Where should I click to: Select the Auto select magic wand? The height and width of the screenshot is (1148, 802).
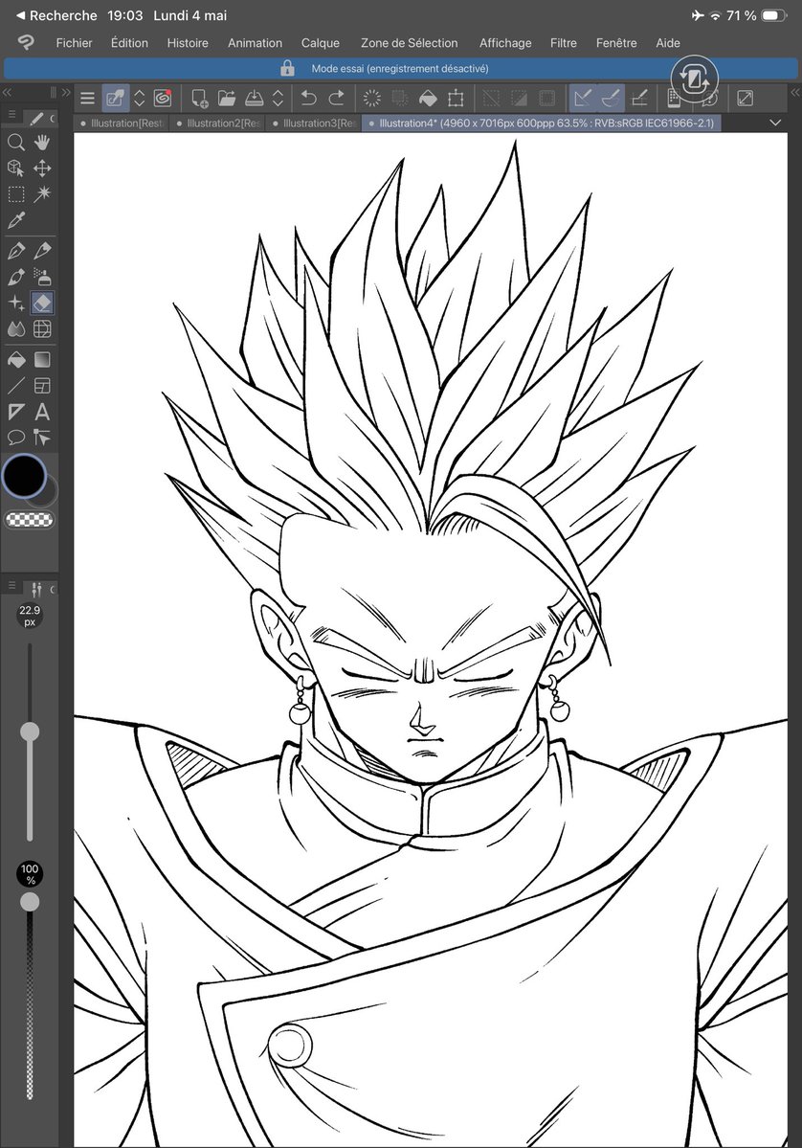pyautogui.click(x=42, y=194)
